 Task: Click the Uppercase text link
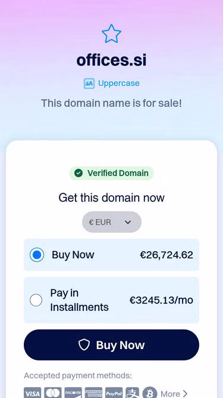coord(119,84)
